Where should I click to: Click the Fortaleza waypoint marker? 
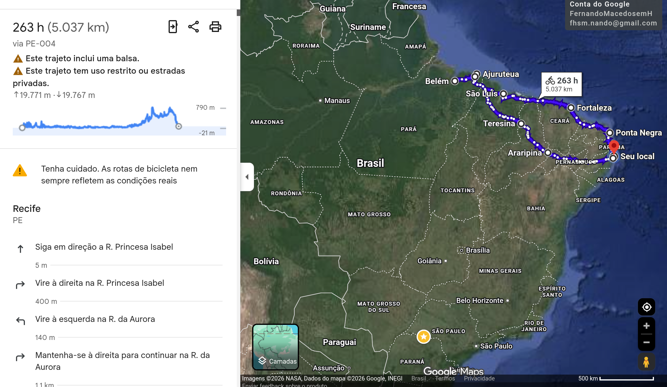coord(571,108)
